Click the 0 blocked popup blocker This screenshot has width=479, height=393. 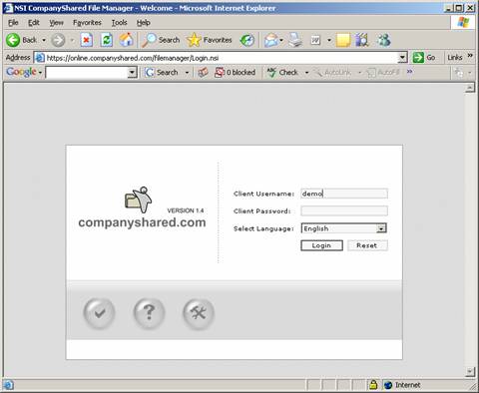[235, 72]
